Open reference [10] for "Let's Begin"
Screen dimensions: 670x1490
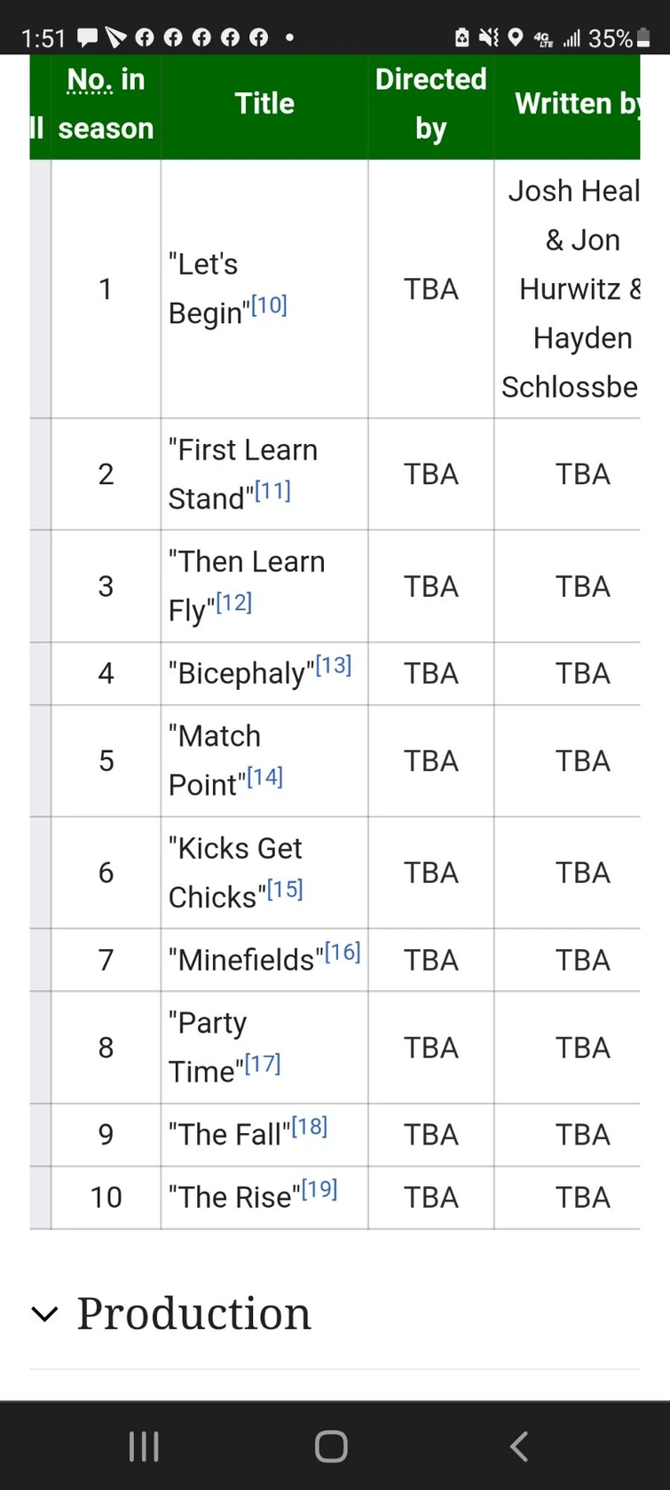pos(270,305)
